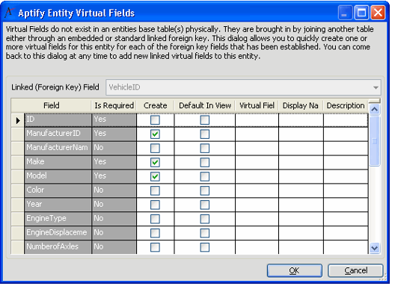Select the Make field cell
This screenshot has width=395, height=289.
coord(58,162)
